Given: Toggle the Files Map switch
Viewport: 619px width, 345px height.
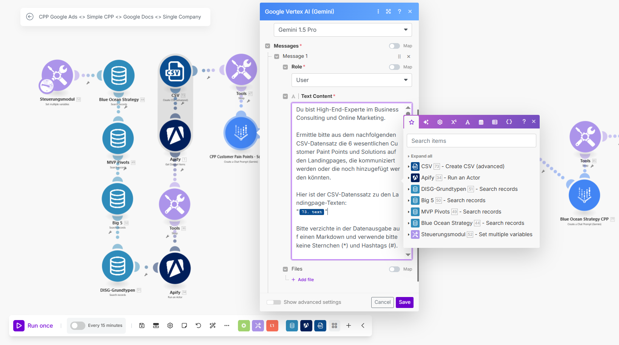Looking at the screenshot, I should 394,269.
